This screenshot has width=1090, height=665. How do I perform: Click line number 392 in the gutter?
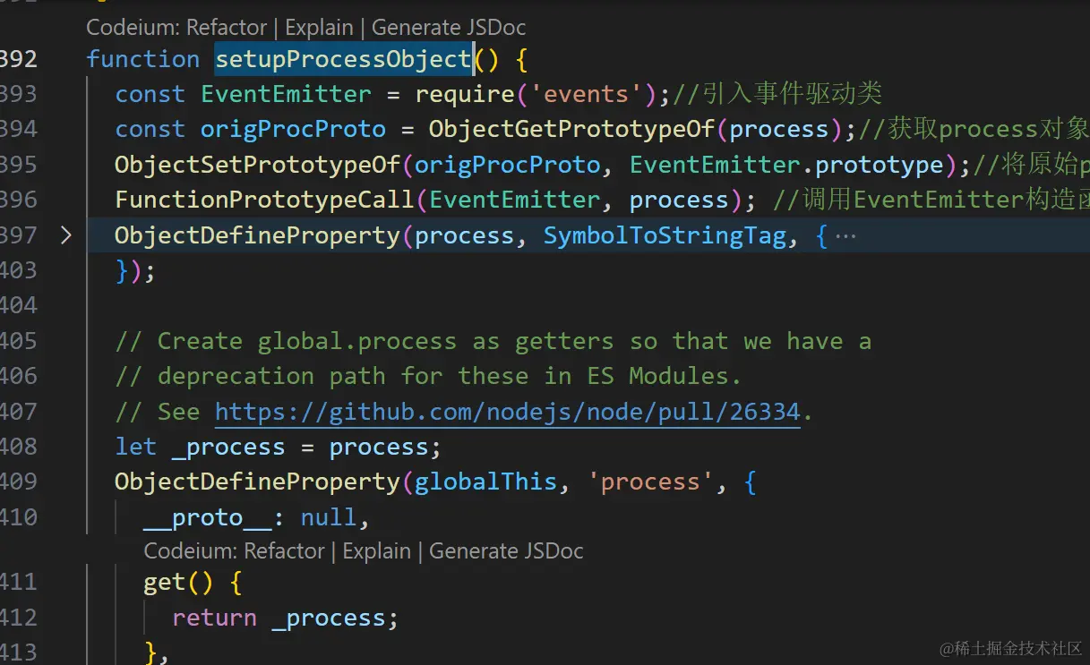coord(18,59)
